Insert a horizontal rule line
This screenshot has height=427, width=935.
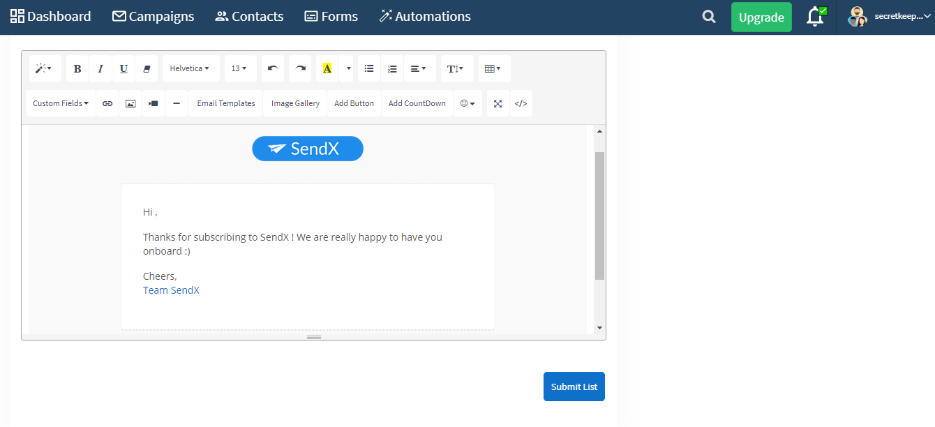tap(177, 103)
